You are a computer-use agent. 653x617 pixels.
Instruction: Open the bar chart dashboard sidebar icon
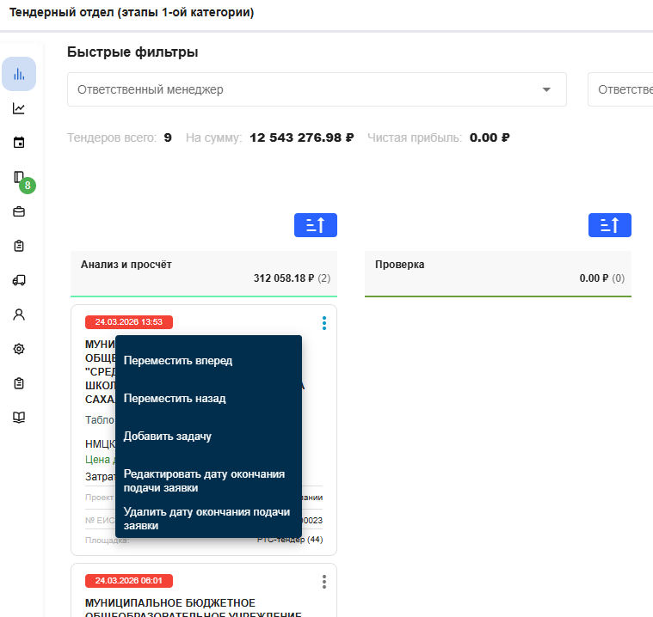click(19, 74)
